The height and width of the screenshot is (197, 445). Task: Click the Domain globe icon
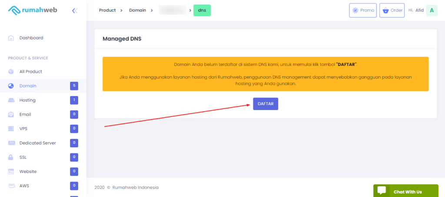11,86
